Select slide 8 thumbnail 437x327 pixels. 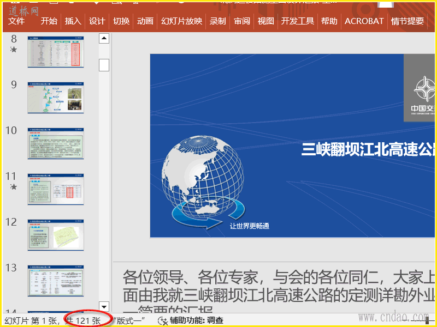coord(56,52)
